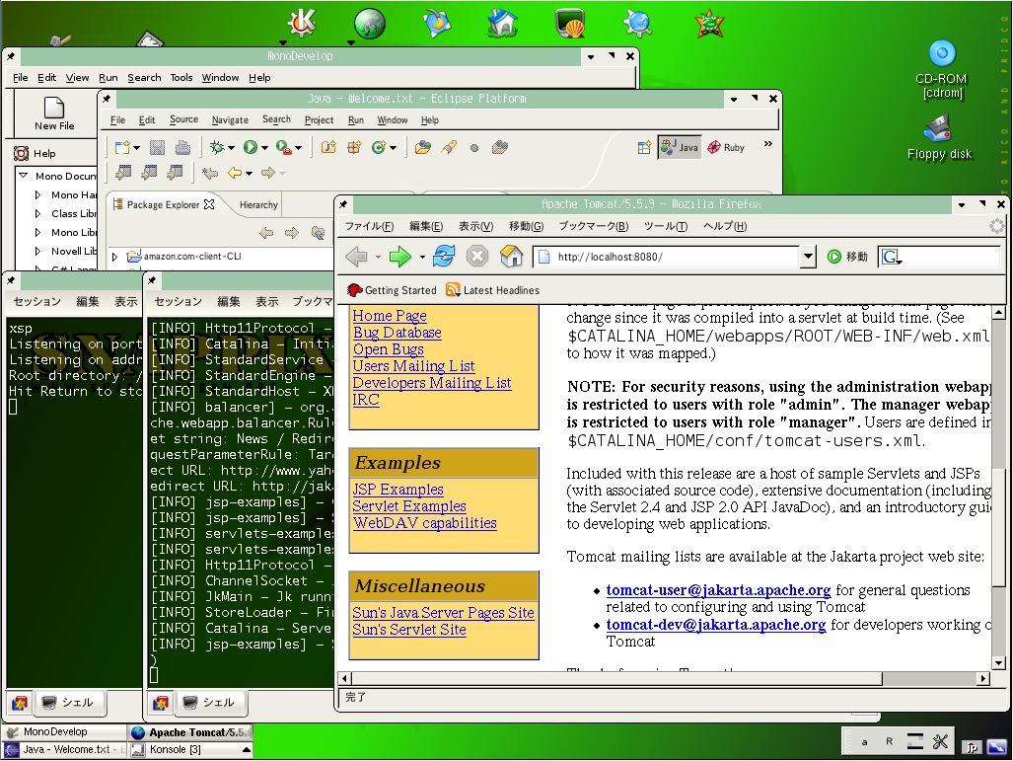Viewport: 1013px width, 761px height.
Task: Click new session icon in left Konsole
Action: pos(20,703)
